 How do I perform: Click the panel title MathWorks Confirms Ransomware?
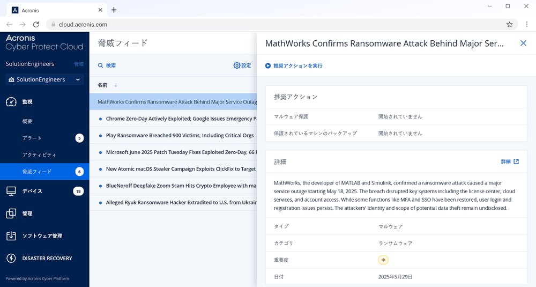coord(384,43)
